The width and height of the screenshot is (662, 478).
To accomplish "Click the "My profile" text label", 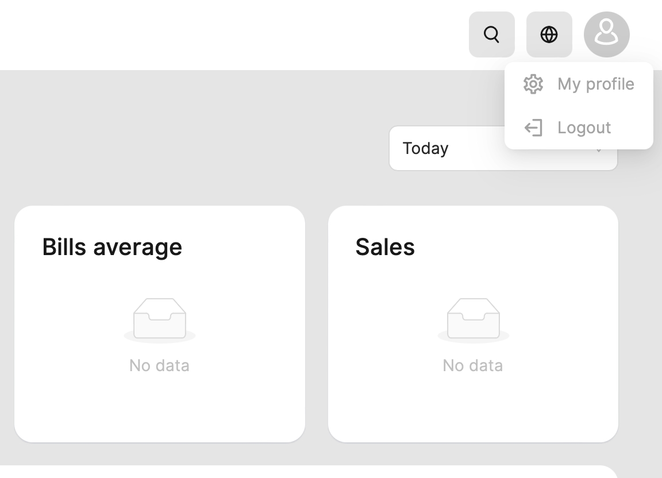I will click(x=596, y=84).
